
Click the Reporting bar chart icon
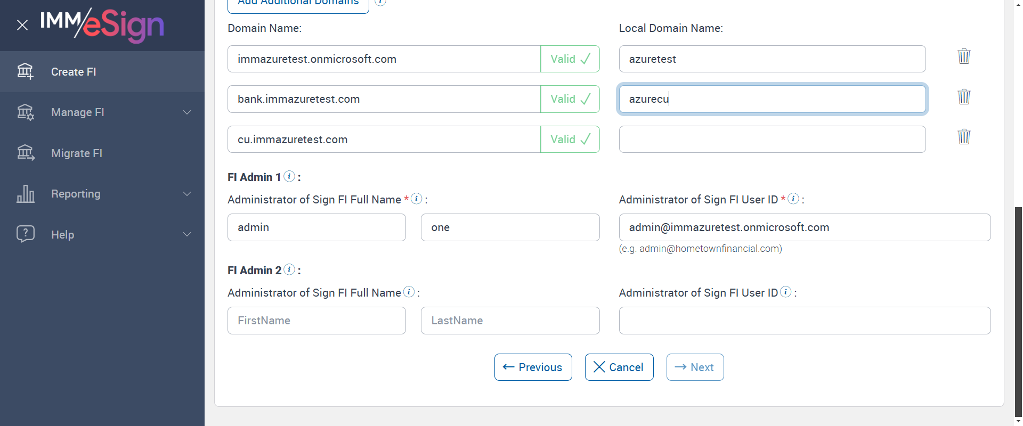pyautogui.click(x=26, y=194)
